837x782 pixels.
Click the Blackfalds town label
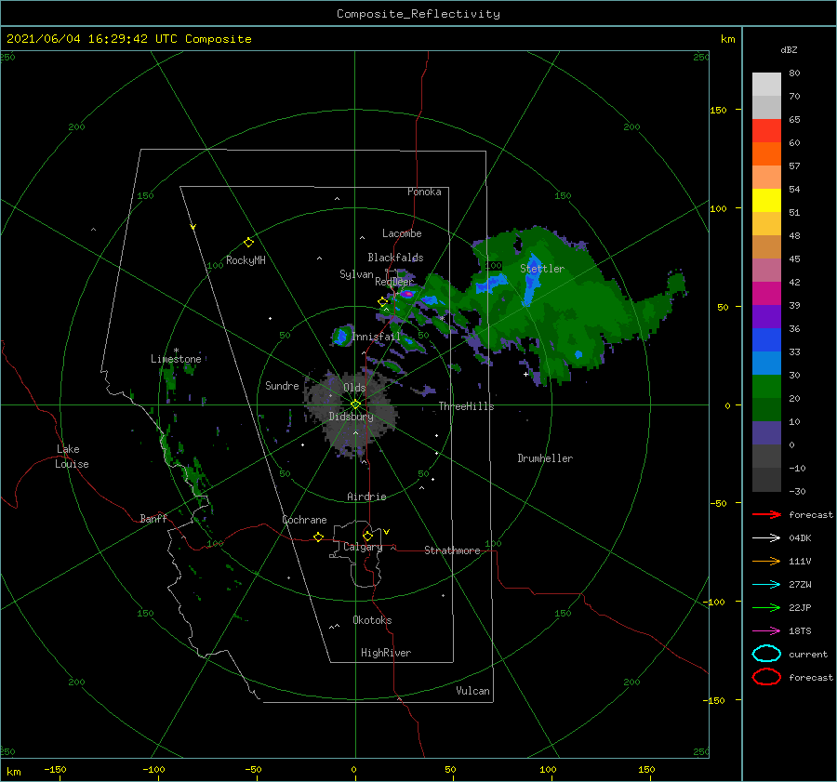pyautogui.click(x=395, y=258)
